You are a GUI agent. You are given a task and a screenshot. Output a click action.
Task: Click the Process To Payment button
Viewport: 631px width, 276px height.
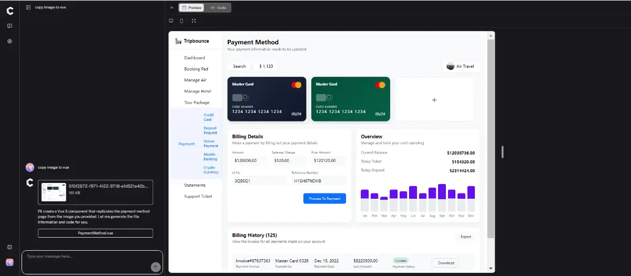click(x=324, y=199)
